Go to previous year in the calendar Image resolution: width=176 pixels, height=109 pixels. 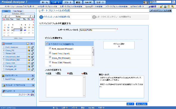4,16
